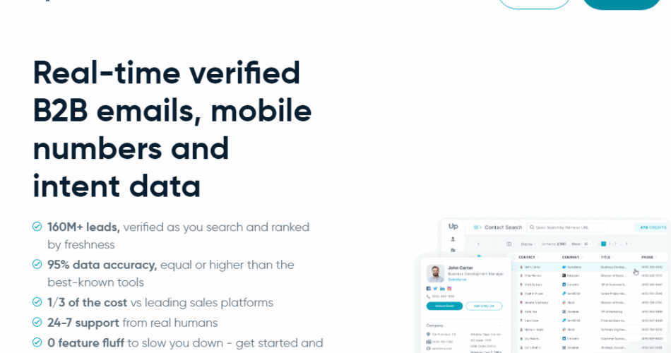Open John Carter's Twitter profile icon

[435, 289]
